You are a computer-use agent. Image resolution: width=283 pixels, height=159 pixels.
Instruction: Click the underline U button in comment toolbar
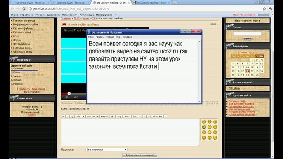tap(72, 117)
